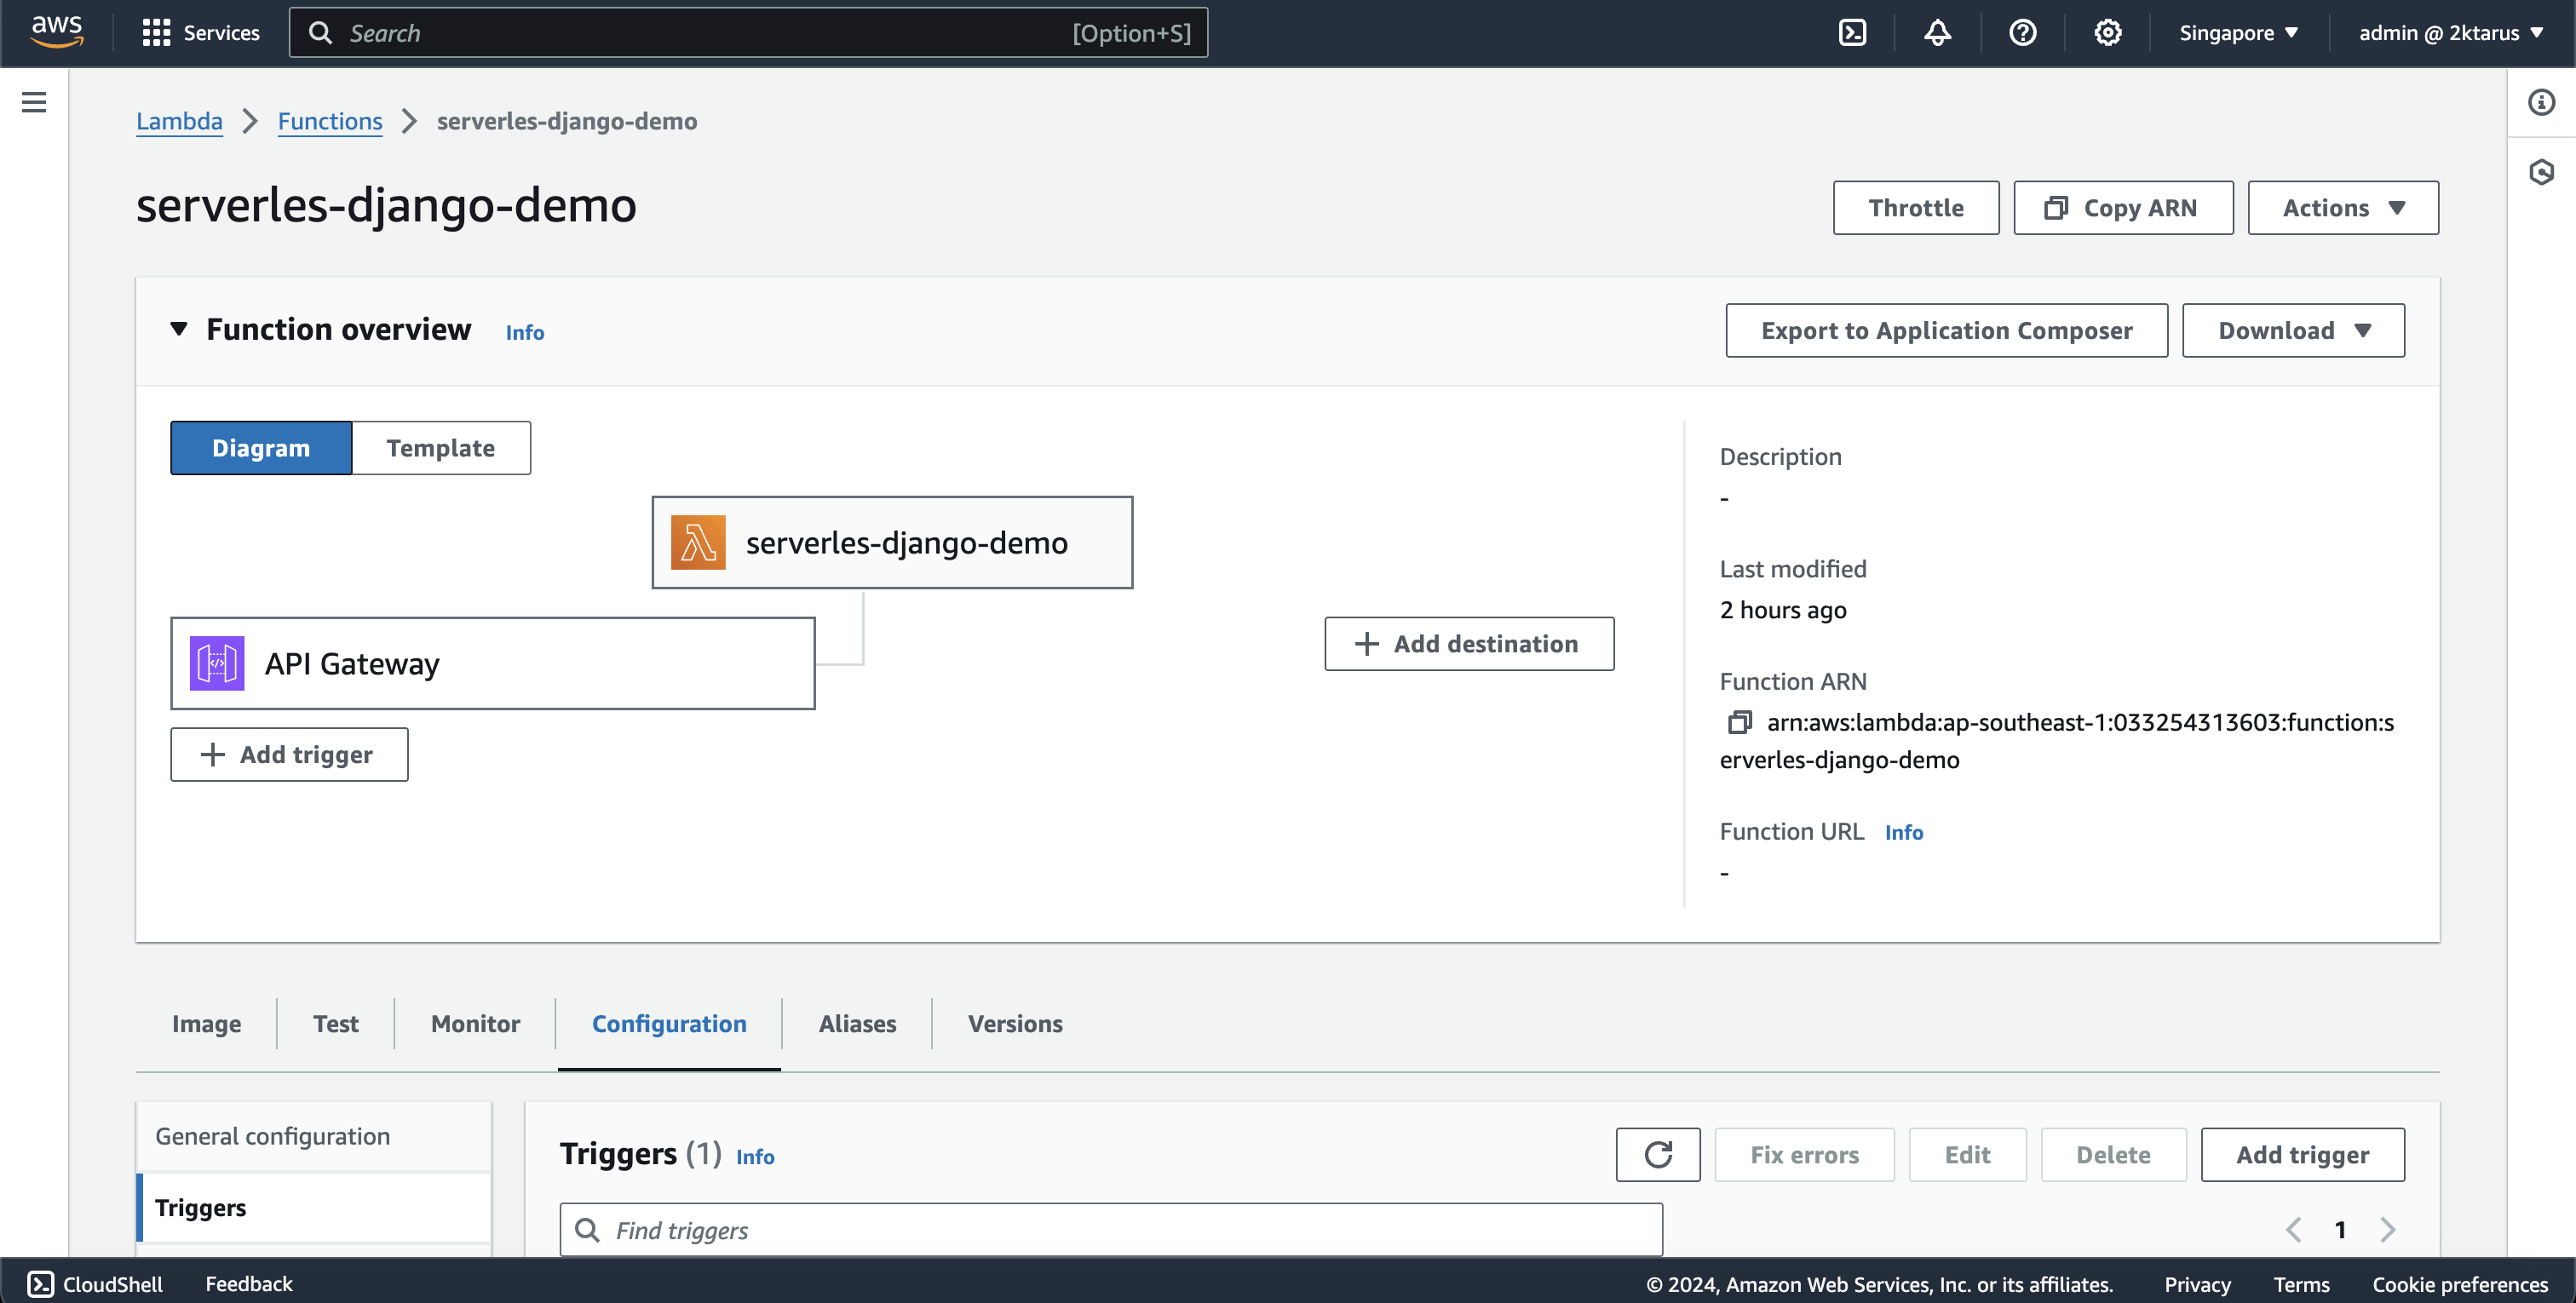Click the '2 hours ago' last modified value
Image resolution: width=2576 pixels, height=1303 pixels.
pos(1783,609)
